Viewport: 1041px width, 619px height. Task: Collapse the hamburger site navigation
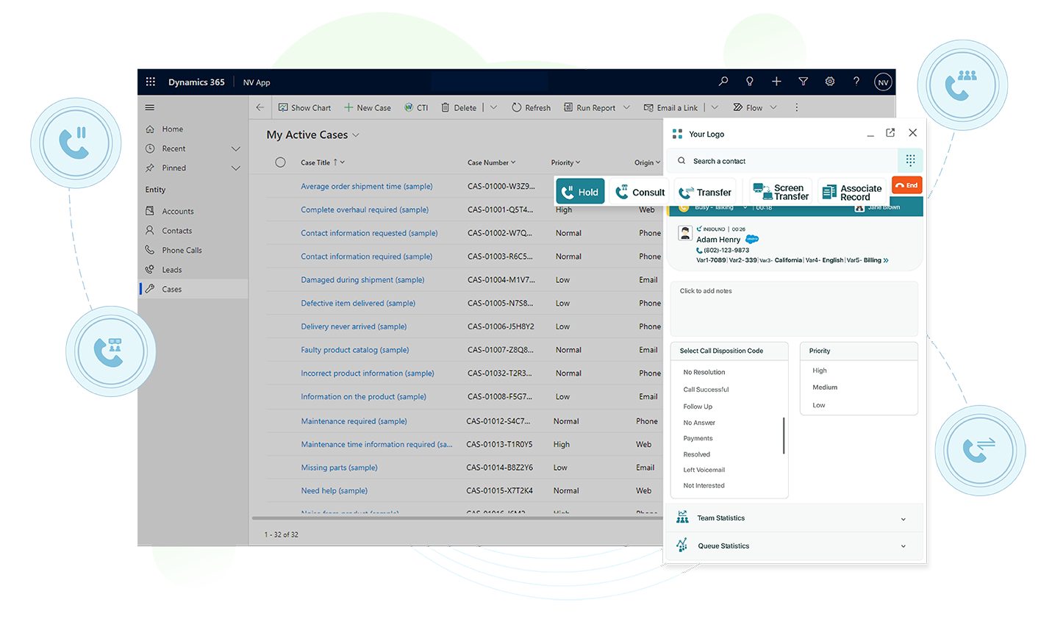pos(150,107)
